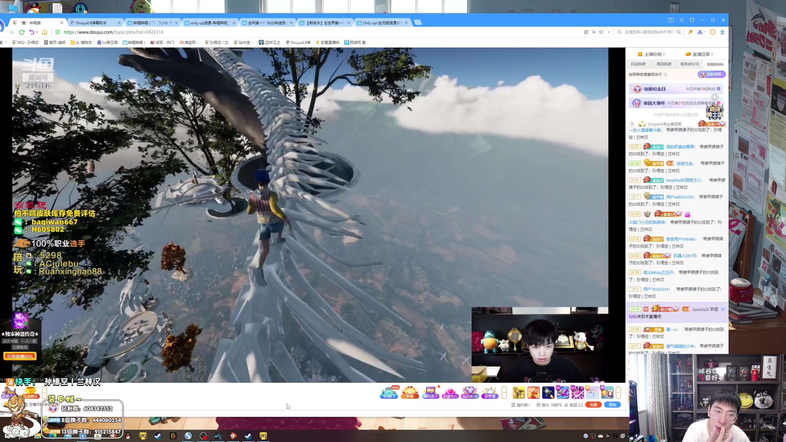Select the 周活跃度 ranking tab
Image resolution: width=786 pixels, height=442 pixels.
(x=664, y=64)
